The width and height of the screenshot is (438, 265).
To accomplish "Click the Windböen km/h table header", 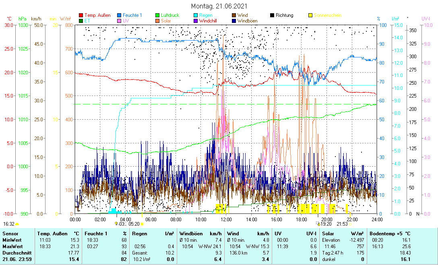I will [200, 233].
